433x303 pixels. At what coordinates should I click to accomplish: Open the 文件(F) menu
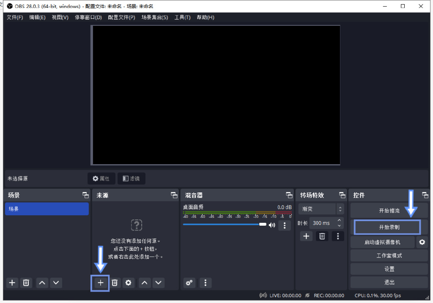coord(15,17)
